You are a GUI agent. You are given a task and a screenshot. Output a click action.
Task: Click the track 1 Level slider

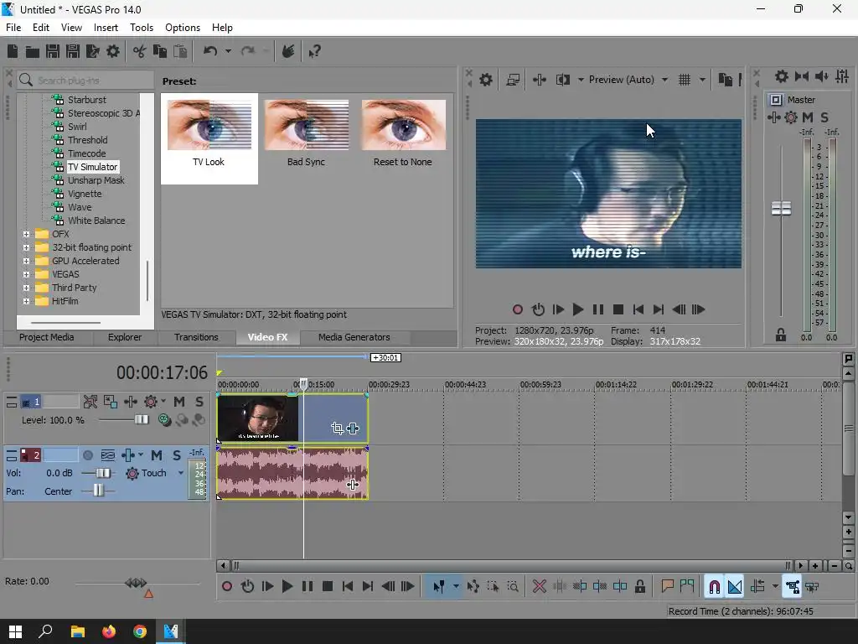point(142,420)
